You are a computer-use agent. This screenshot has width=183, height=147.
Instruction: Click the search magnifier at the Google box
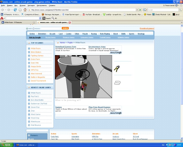tap(180, 10)
